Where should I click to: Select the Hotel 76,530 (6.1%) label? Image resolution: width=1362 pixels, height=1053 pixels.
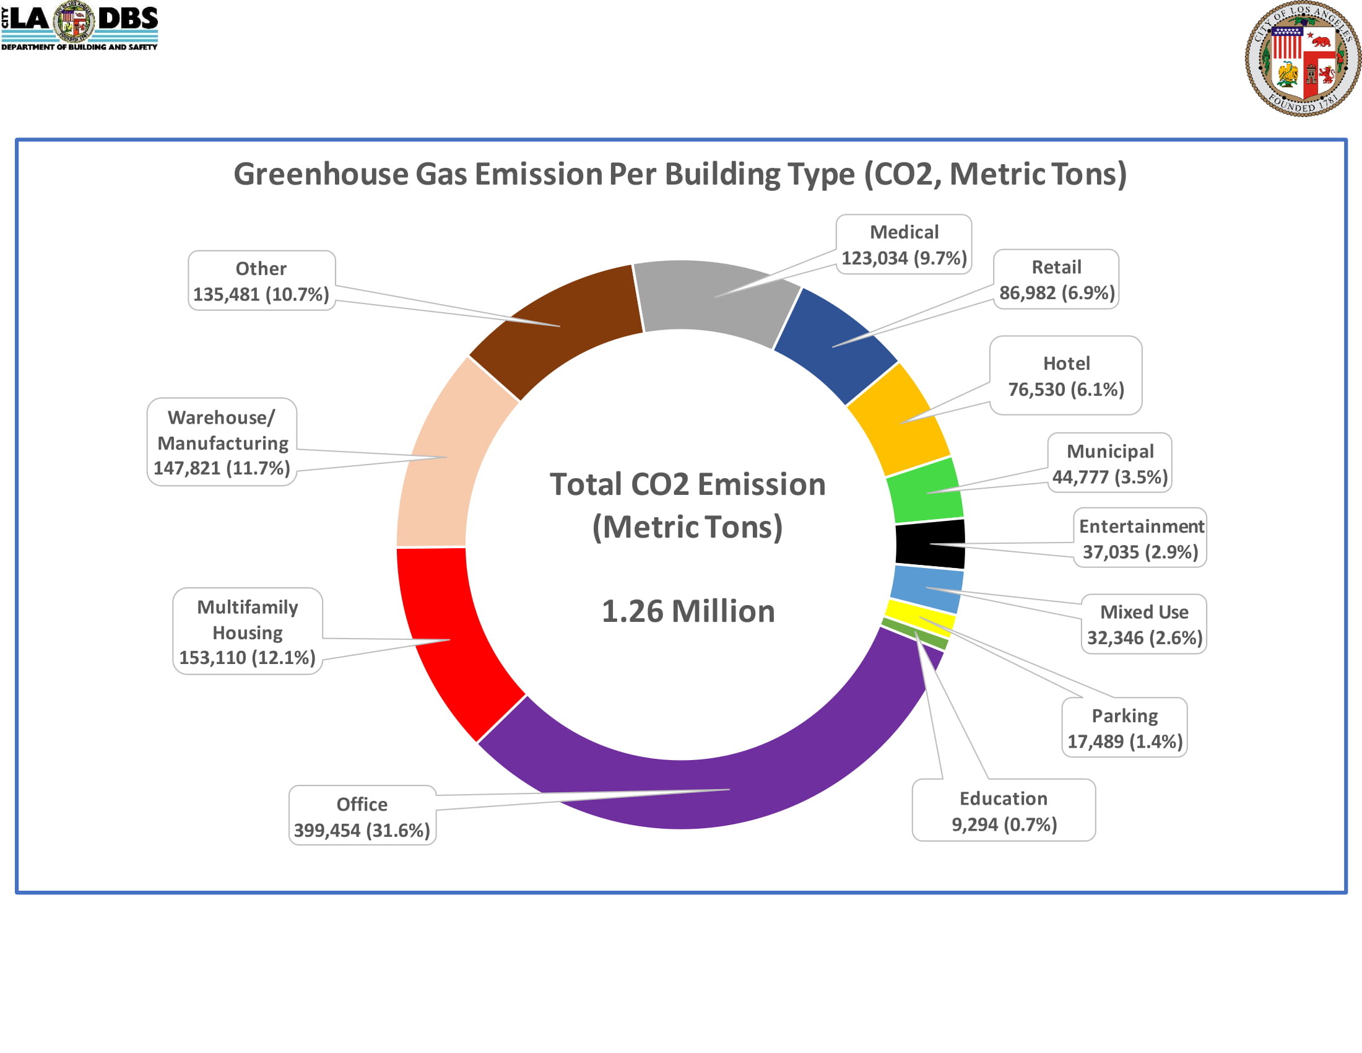(x=1066, y=375)
